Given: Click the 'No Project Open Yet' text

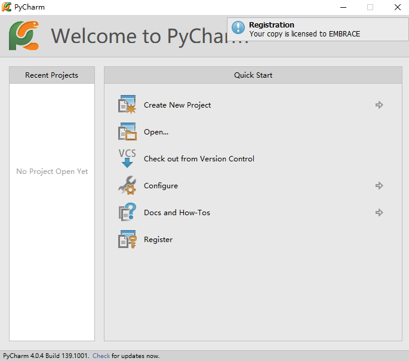Looking at the screenshot, I should [x=52, y=171].
